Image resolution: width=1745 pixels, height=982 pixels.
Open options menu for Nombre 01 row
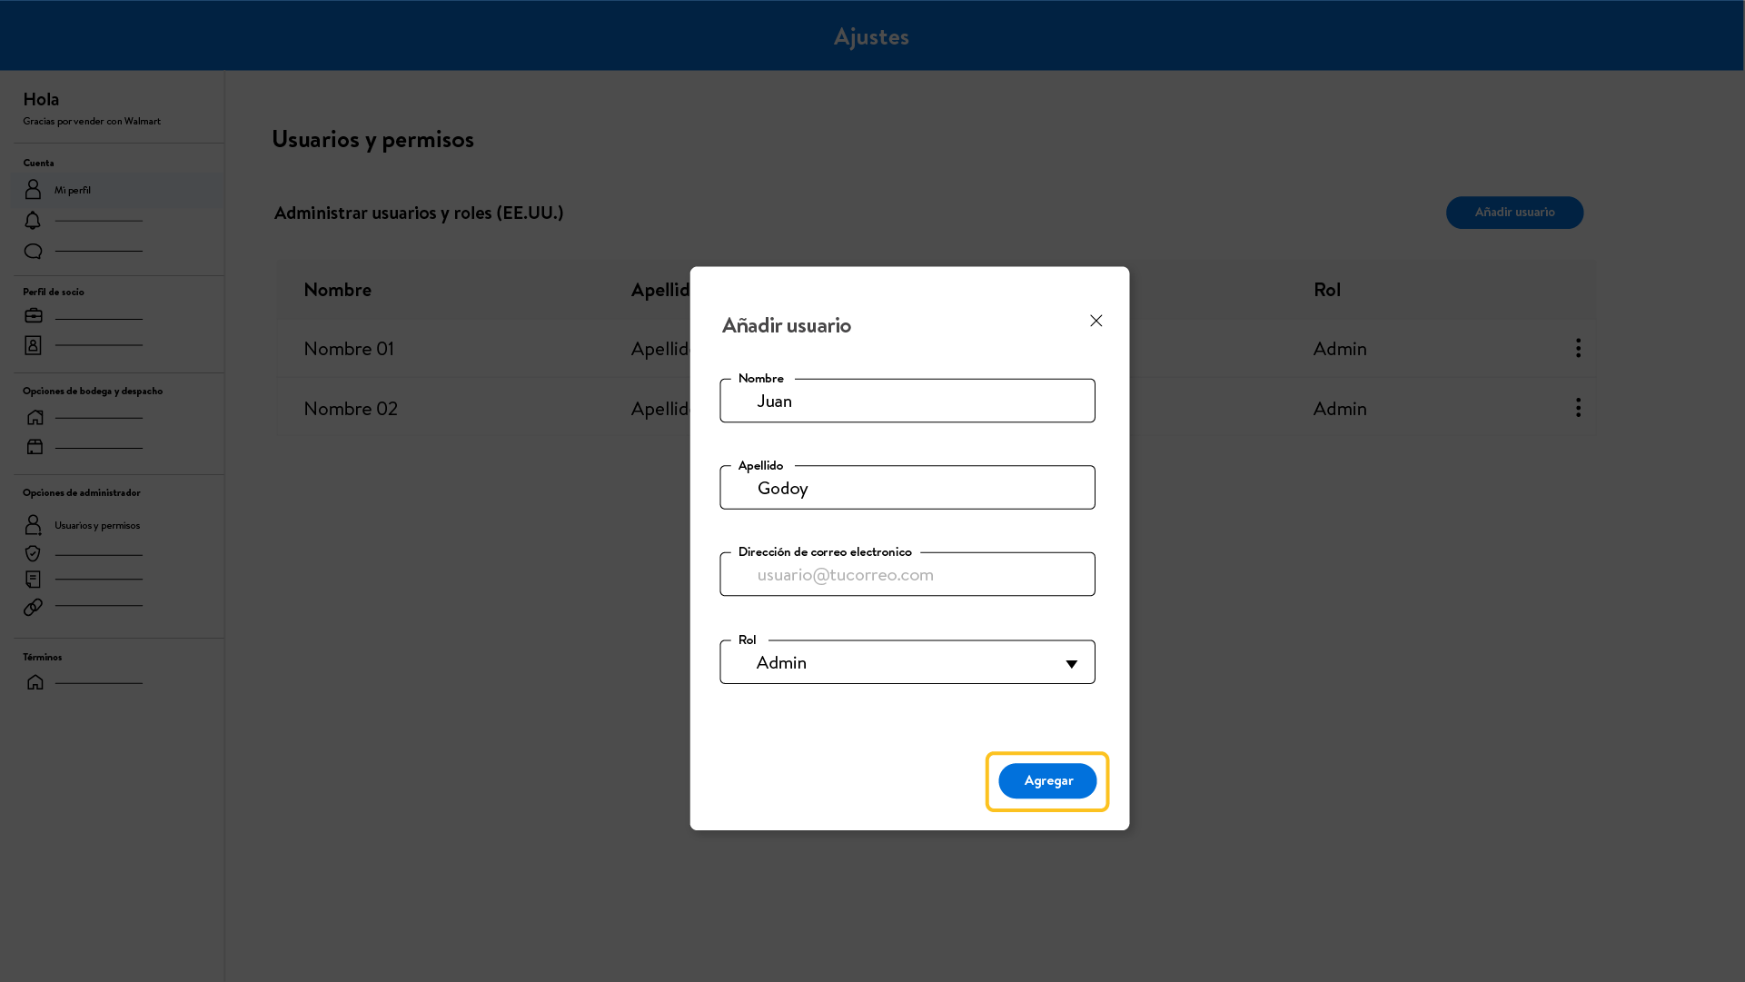click(1578, 348)
